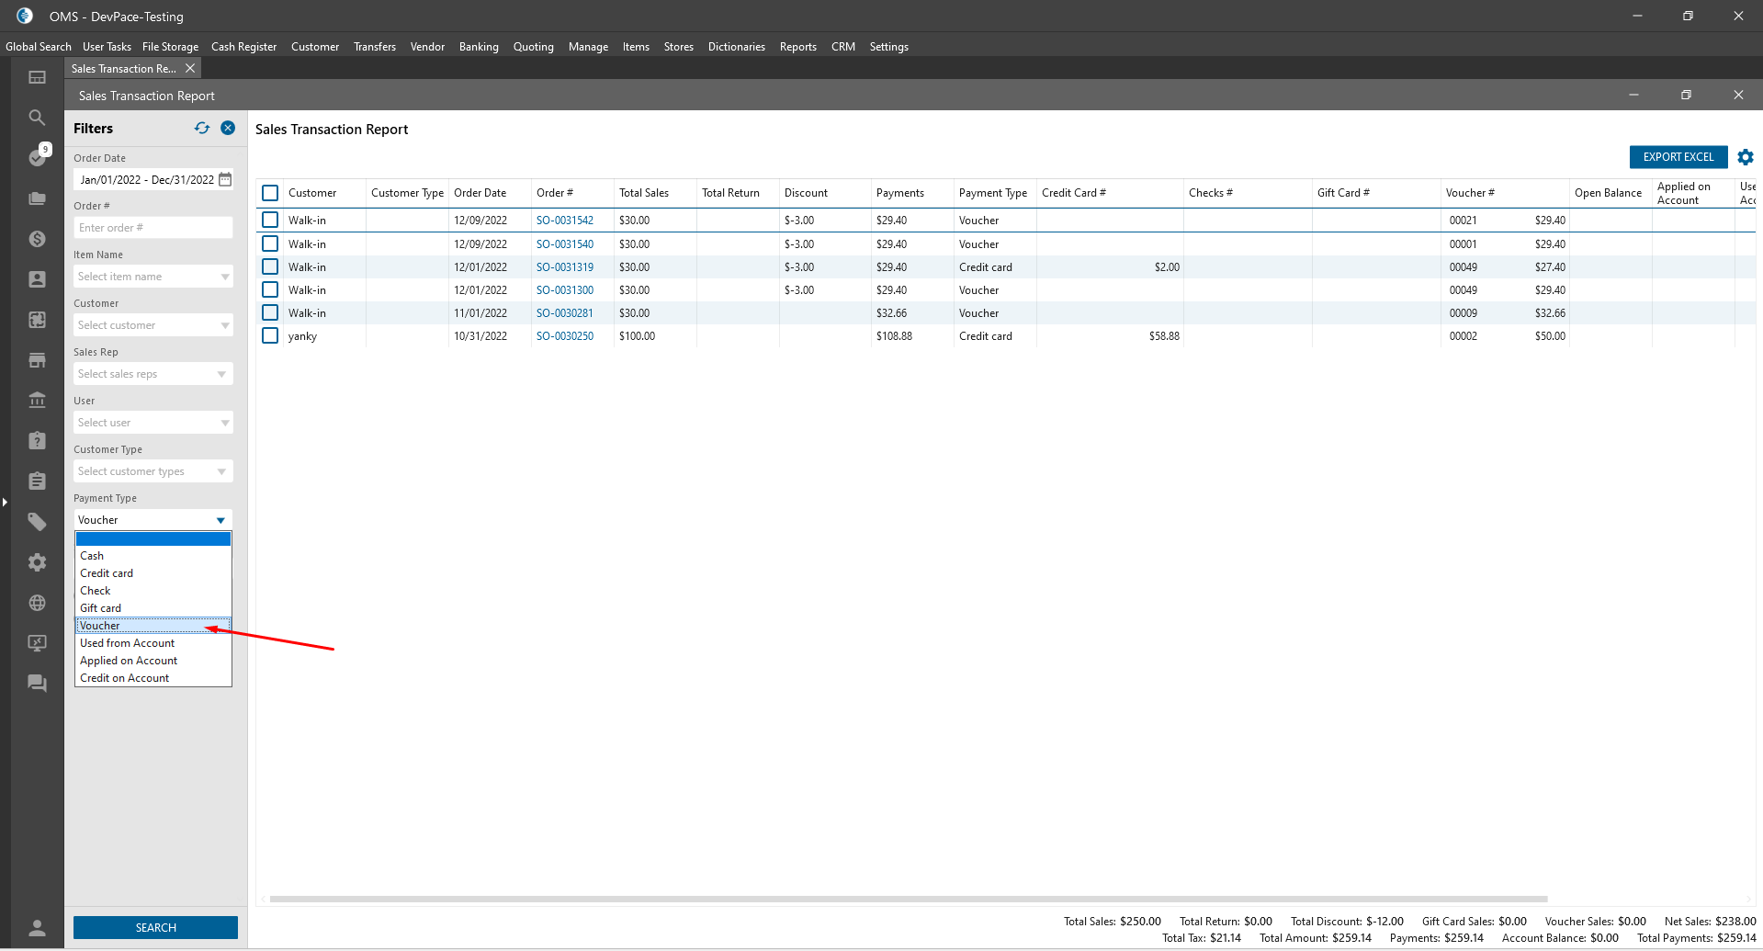Open the Order Date calendar picker

click(x=225, y=179)
